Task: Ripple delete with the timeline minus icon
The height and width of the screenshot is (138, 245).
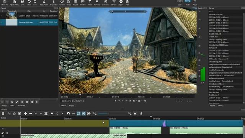Action: pyautogui.click(x=31, y=113)
